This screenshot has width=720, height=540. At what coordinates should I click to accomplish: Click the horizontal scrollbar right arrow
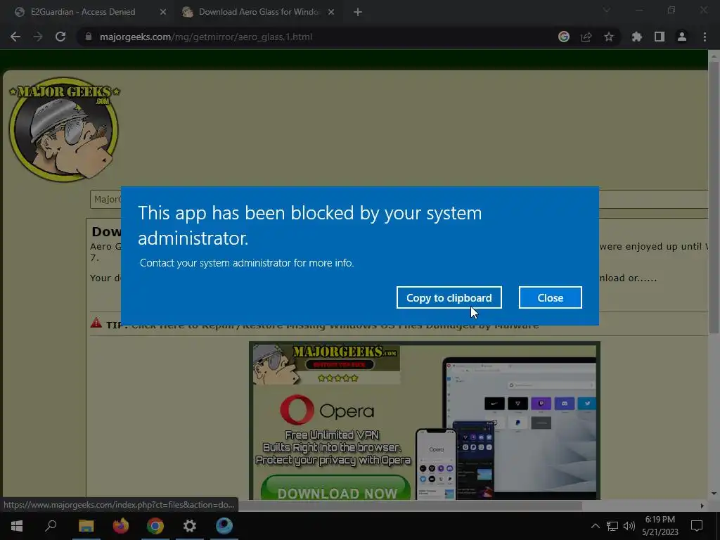[702, 506]
